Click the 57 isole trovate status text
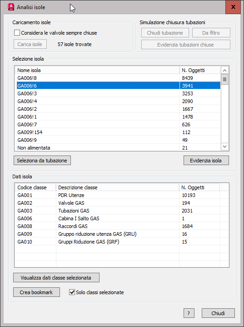 [75, 44]
